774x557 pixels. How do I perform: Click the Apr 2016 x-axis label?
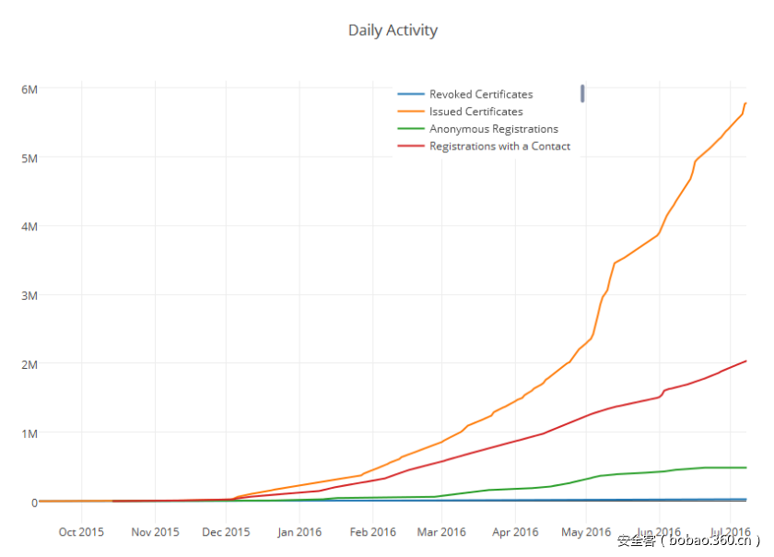pos(515,532)
